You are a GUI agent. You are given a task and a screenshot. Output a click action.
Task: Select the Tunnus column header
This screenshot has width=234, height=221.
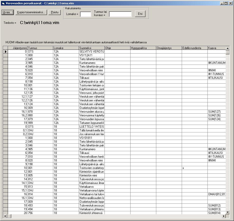pyautogui.click(x=40, y=48)
